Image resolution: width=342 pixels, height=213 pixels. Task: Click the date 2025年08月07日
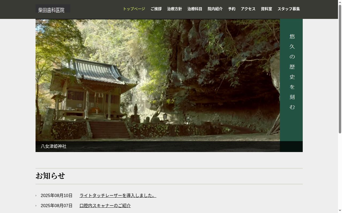pos(57,206)
